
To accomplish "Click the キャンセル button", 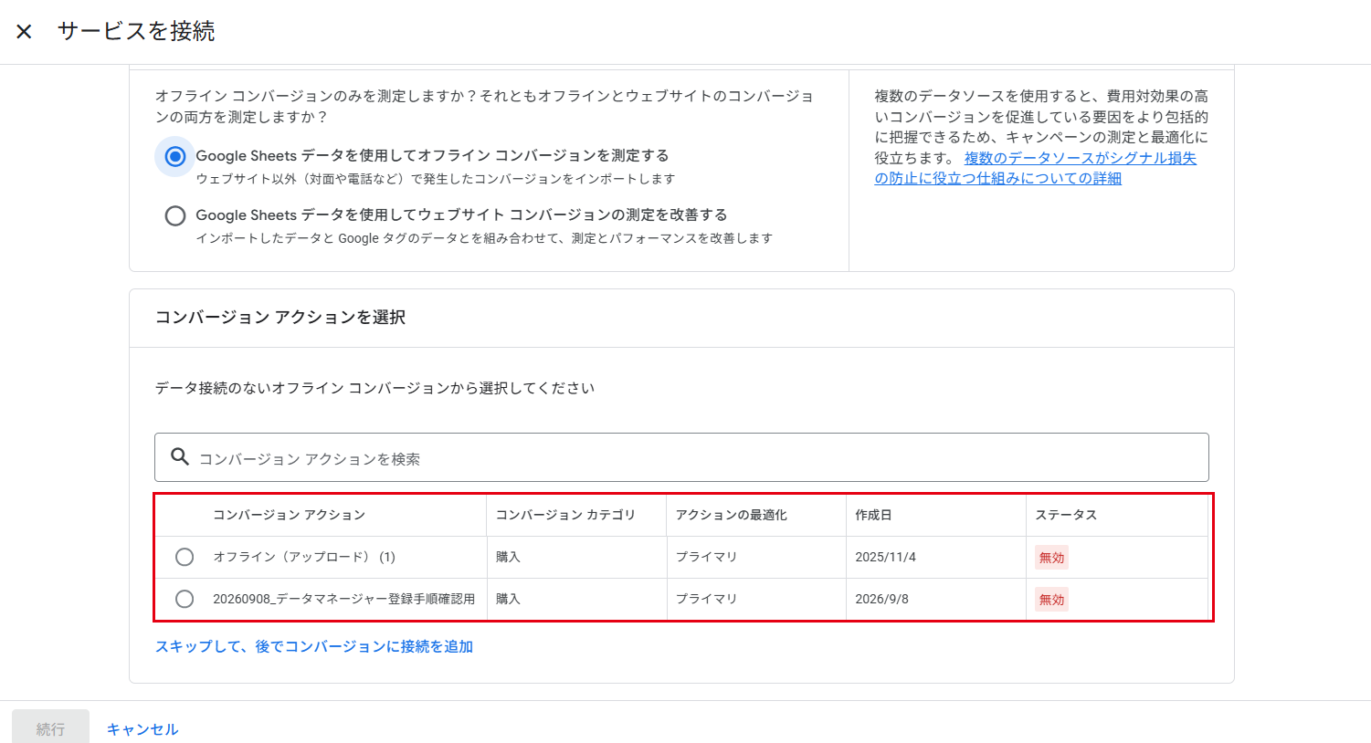I will pos(142,728).
